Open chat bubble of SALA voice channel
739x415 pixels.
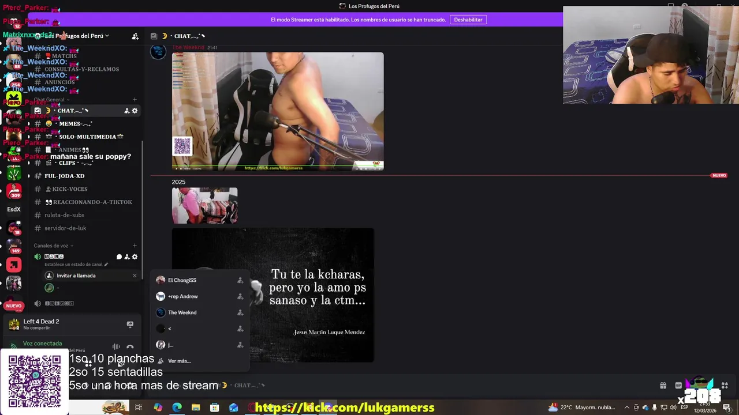click(120, 257)
